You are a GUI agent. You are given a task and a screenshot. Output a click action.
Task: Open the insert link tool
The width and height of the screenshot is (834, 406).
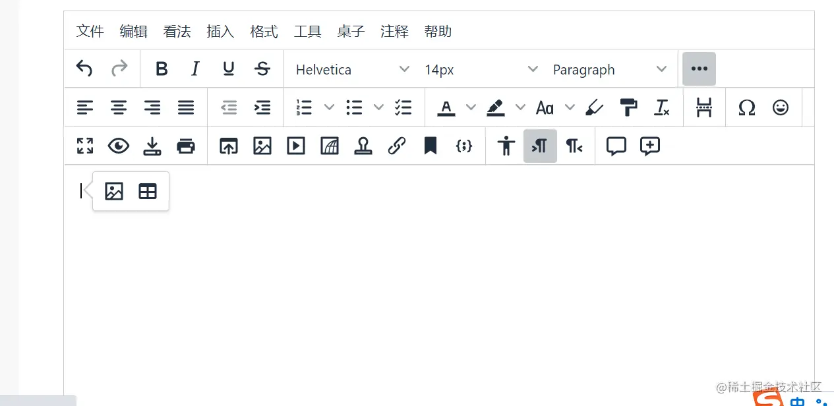click(397, 146)
